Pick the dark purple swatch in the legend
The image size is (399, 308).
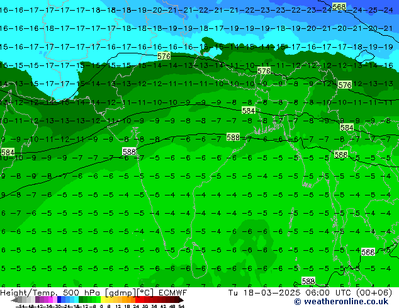point(37,300)
